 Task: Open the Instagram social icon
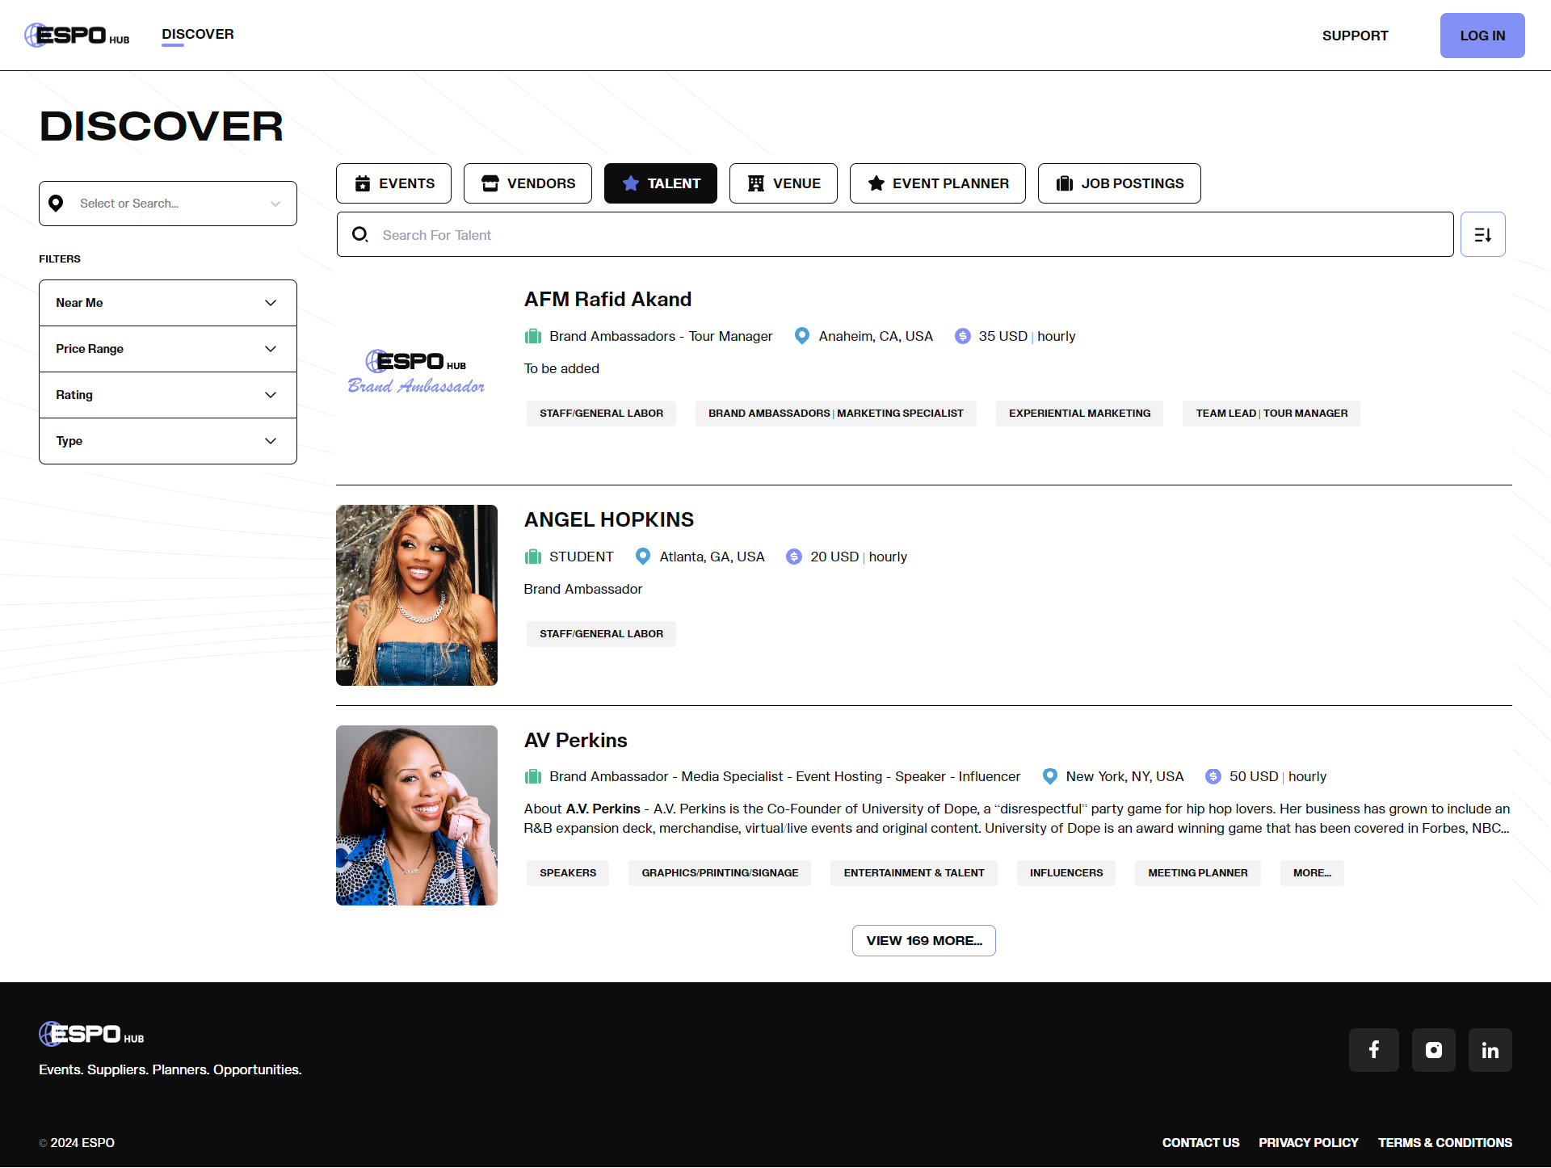click(x=1433, y=1049)
